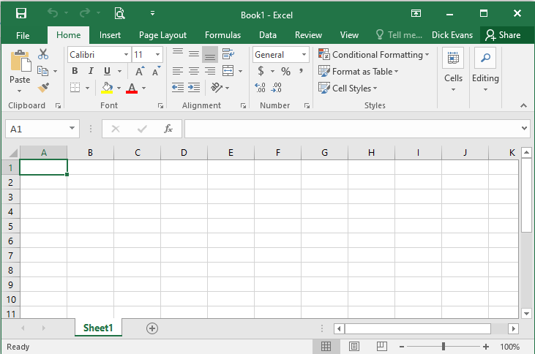Zoom in with the plus button
The height and width of the screenshot is (354, 535).
click(486, 347)
